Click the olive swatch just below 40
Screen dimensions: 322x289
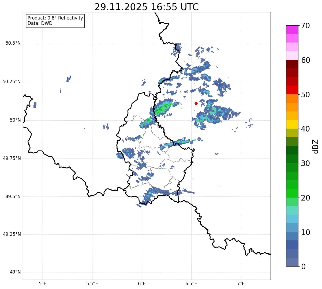pos(292,133)
